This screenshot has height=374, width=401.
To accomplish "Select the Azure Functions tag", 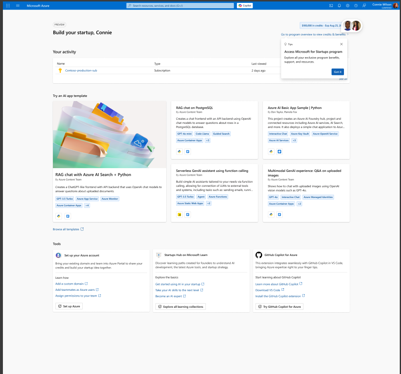I will point(218,197).
